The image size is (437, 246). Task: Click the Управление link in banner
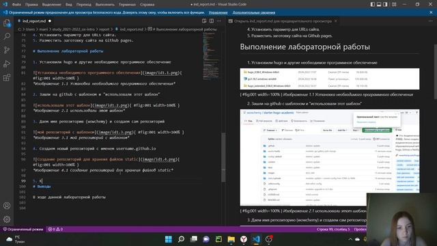pyautogui.click(x=218, y=12)
